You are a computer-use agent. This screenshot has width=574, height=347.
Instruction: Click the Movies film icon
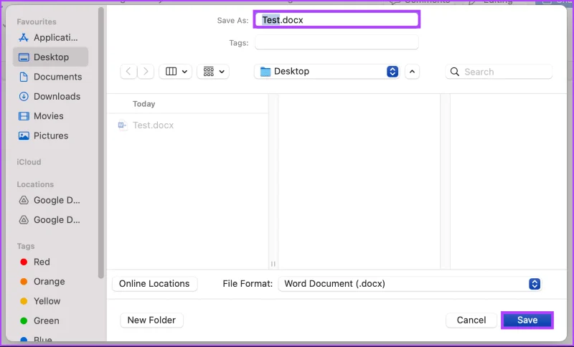[24, 116]
